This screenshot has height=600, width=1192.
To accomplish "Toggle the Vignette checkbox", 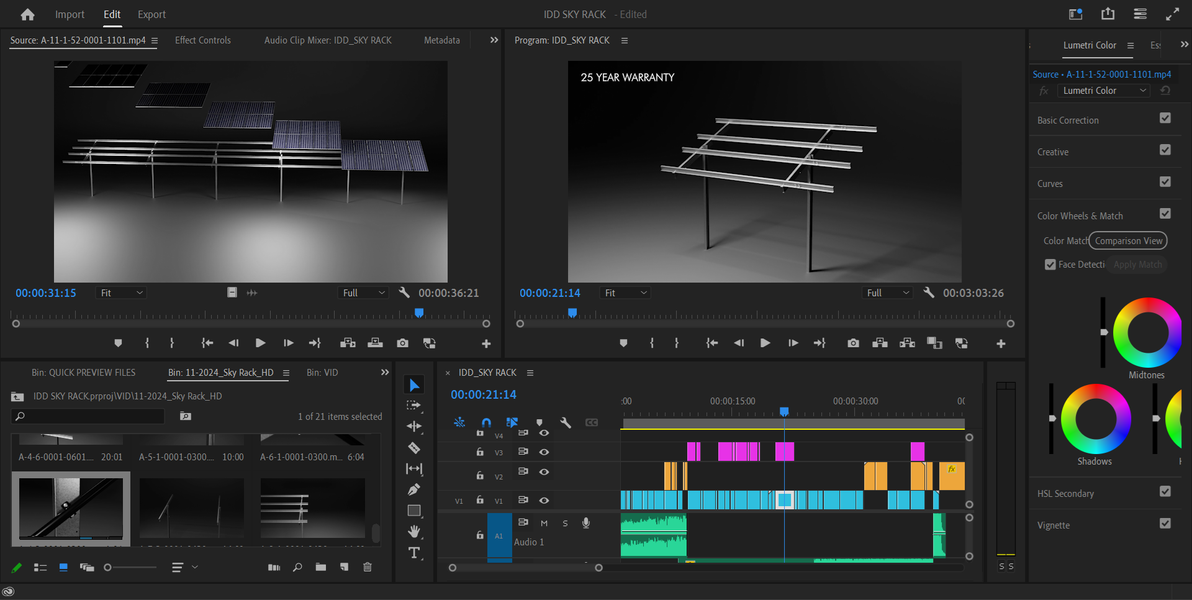I will point(1165,524).
